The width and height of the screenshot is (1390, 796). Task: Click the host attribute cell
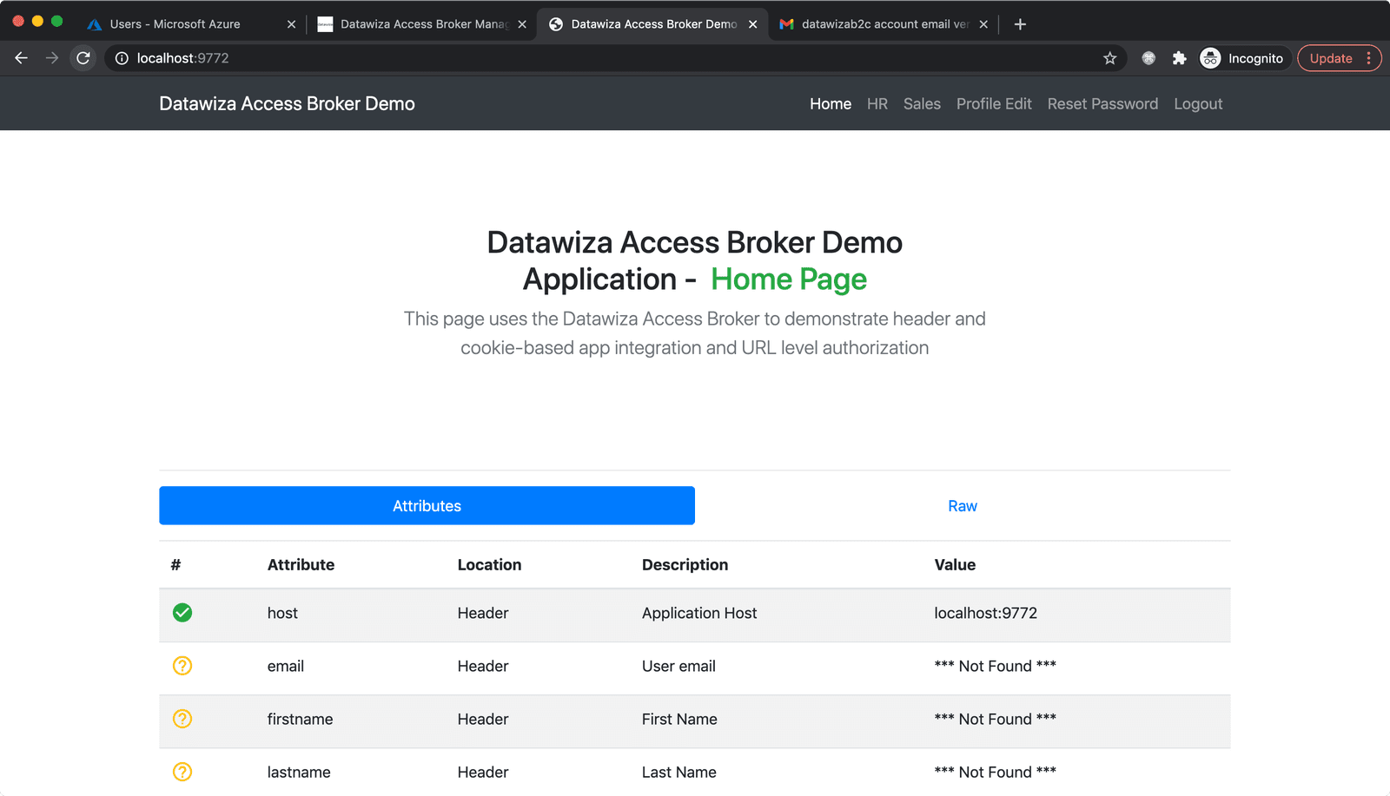pyautogui.click(x=282, y=613)
